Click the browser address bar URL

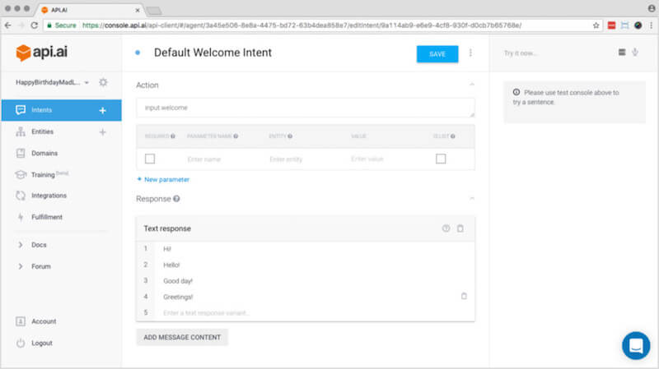click(x=301, y=25)
